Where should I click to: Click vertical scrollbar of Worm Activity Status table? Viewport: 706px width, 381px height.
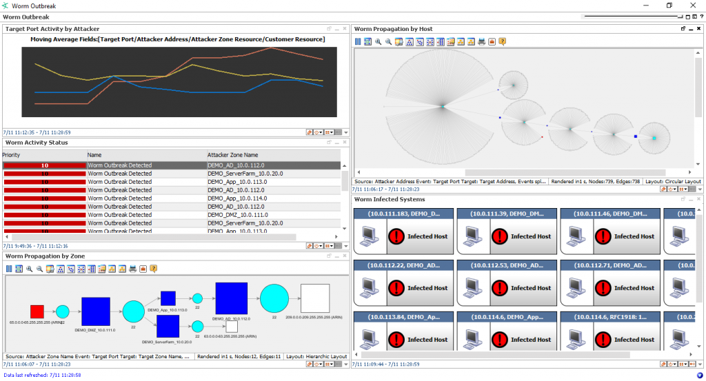click(x=345, y=181)
